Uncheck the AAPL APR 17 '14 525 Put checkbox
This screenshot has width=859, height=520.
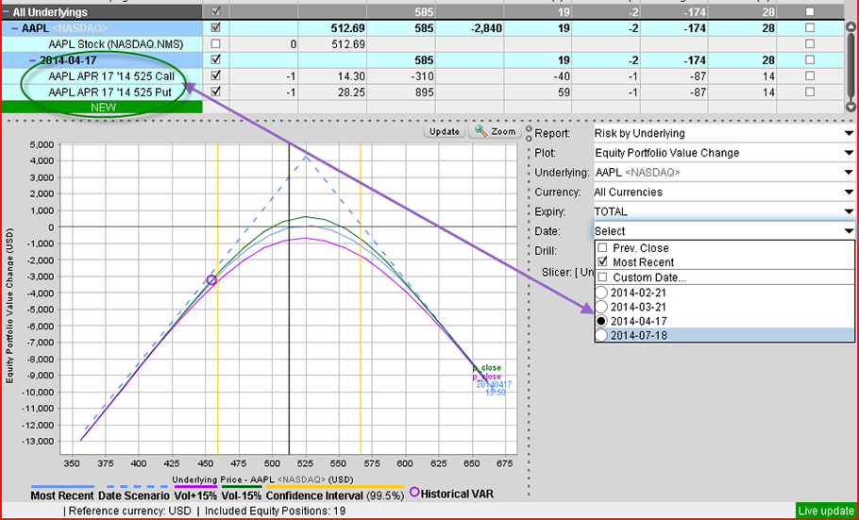pos(216,92)
